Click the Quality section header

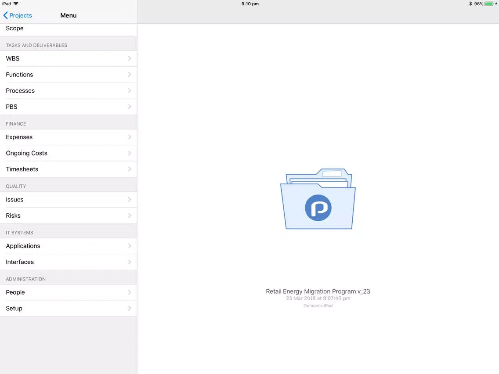point(16,186)
